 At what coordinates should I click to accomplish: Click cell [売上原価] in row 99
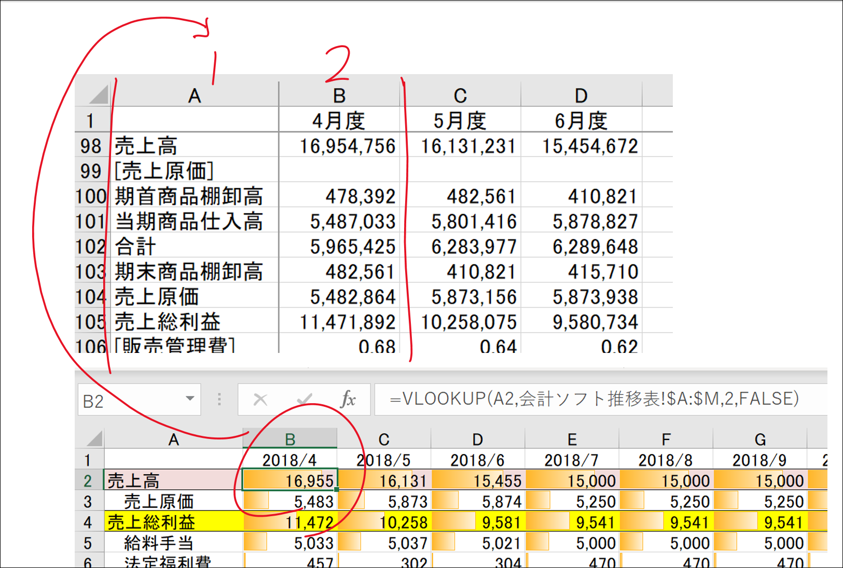coord(195,171)
